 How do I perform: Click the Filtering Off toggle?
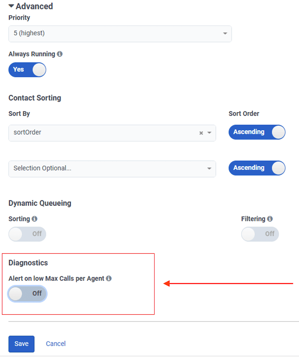pyautogui.click(x=260, y=234)
